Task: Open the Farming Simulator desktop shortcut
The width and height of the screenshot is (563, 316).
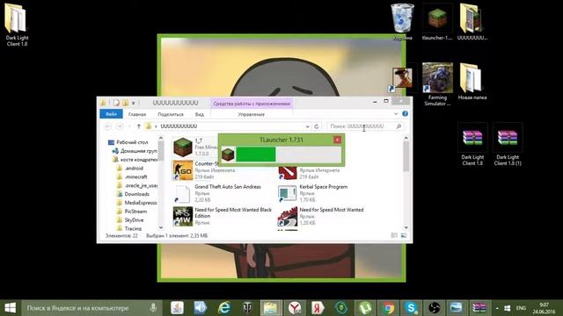Action: [437, 84]
